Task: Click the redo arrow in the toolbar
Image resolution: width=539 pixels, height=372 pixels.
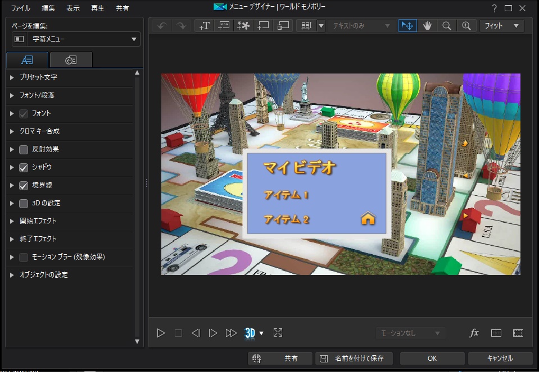Action: pyautogui.click(x=181, y=26)
